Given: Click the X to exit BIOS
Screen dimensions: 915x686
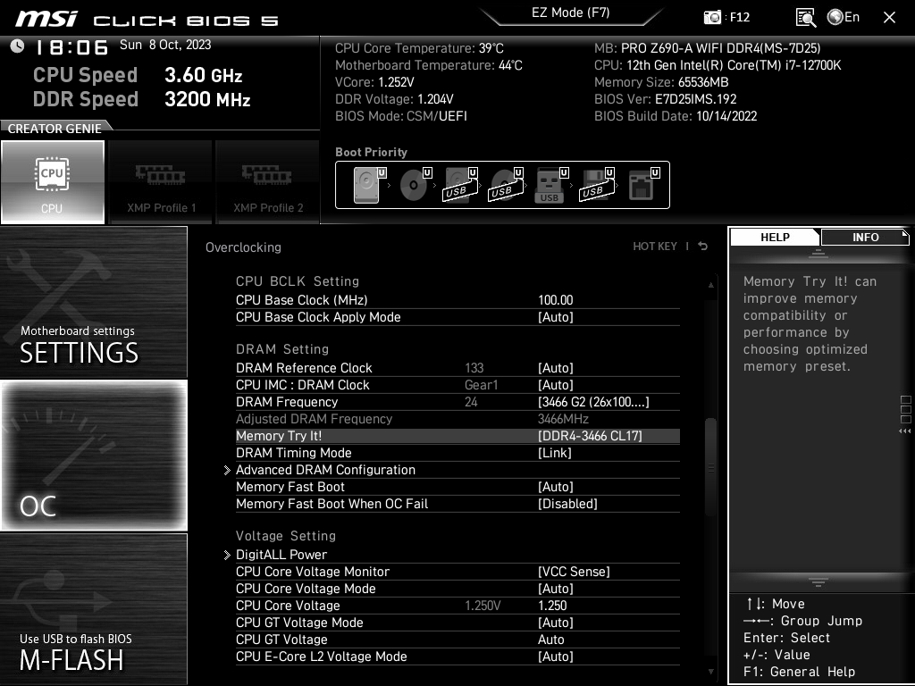Looking at the screenshot, I should (x=889, y=18).
